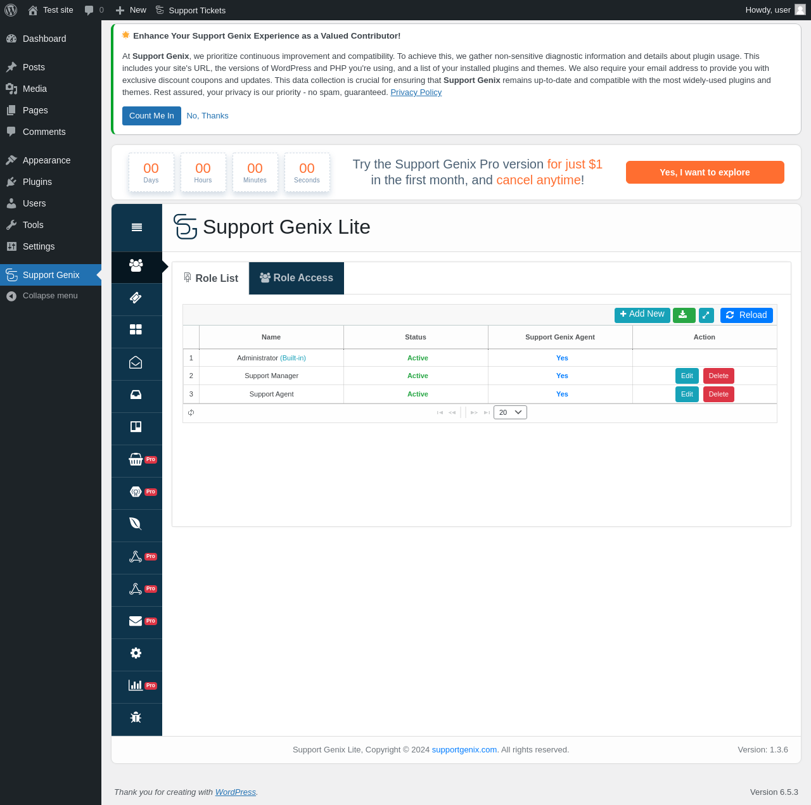
Task: Click the green download export icon button
Action: [x=684, y=315]
